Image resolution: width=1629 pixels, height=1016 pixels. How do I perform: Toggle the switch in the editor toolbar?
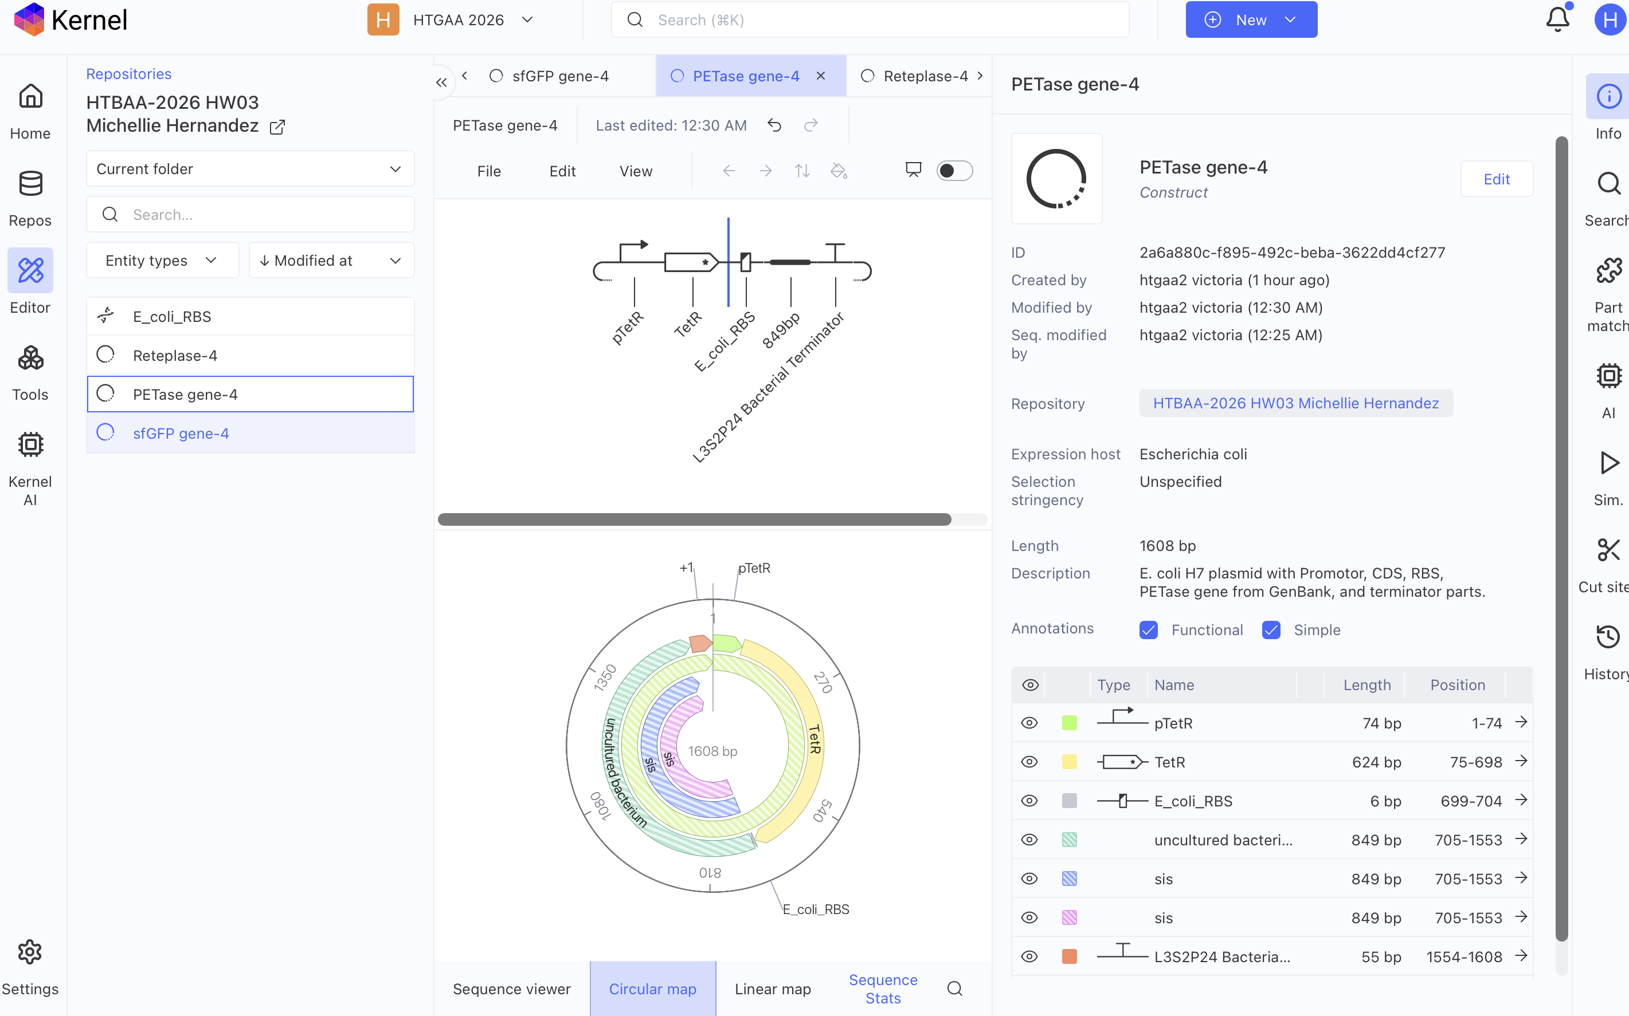tap(955, 171)
